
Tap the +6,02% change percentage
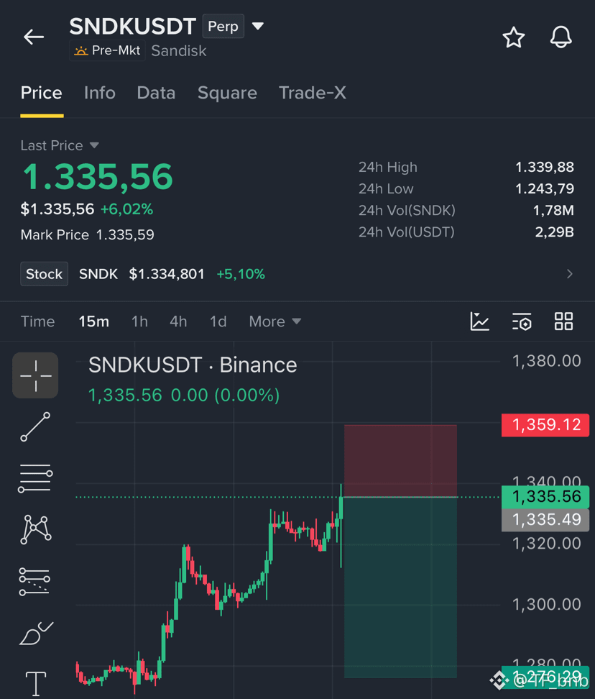click(x=127, y=209)
